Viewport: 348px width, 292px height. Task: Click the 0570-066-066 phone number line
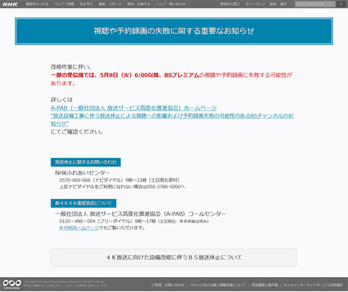(119, 180)
